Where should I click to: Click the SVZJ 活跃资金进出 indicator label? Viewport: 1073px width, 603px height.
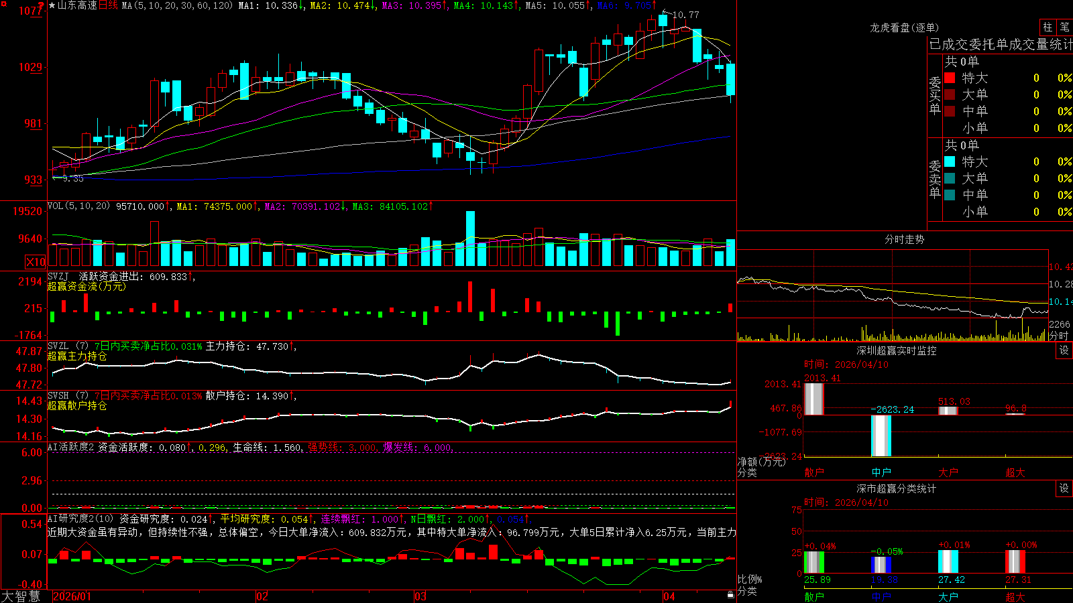point(94,276)
